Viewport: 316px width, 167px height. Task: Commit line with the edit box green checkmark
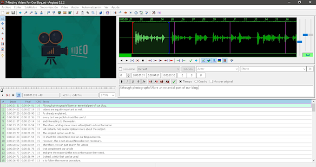pyautogui.click(x=174, y=82)
